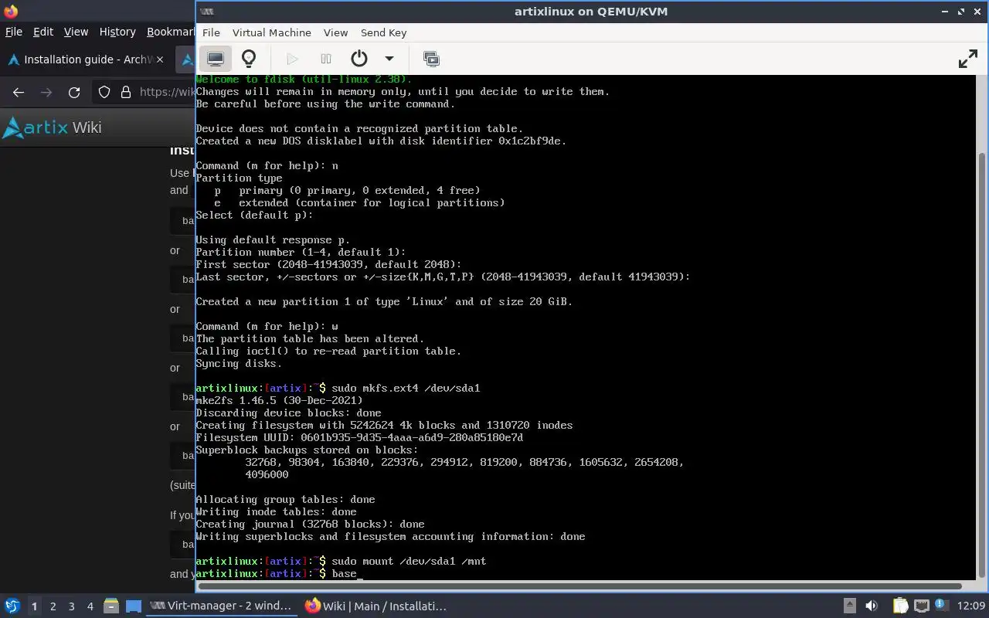
Task: Open the application launcher menu
Action: click(x=12, y=606)
